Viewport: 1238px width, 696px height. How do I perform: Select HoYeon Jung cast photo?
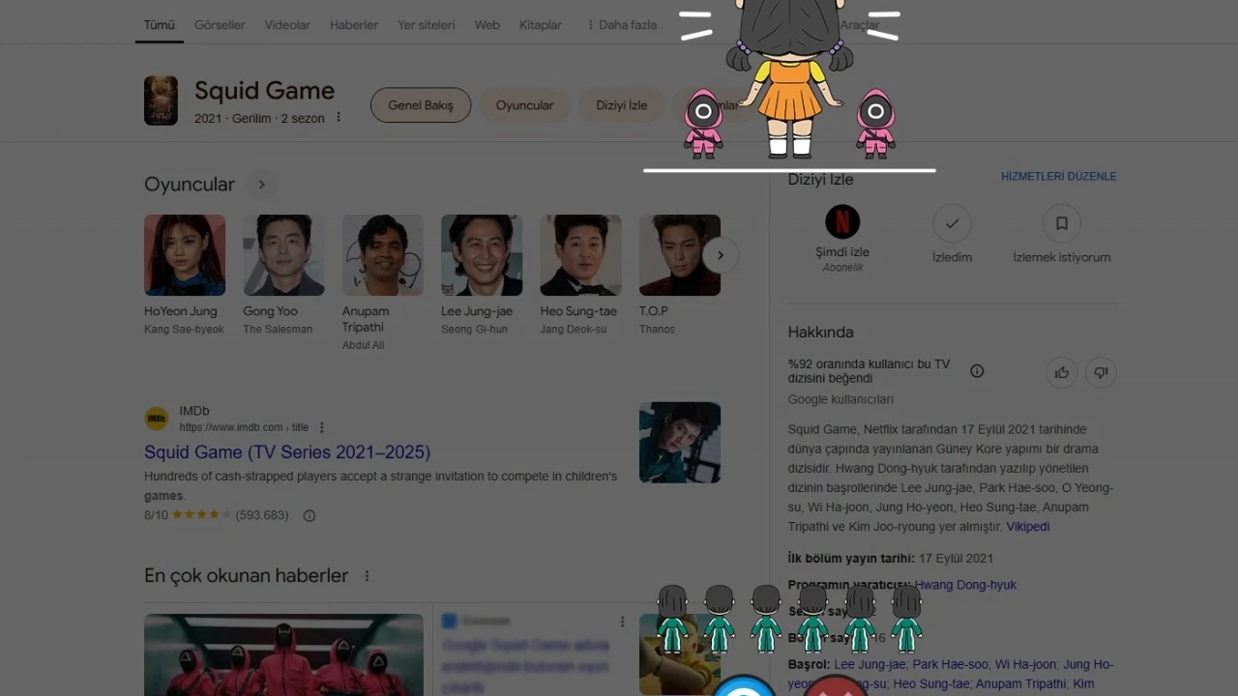[185, 255]
